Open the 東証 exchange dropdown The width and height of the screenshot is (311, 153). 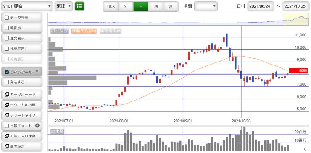pyautogui.click(x=63, y=6)
